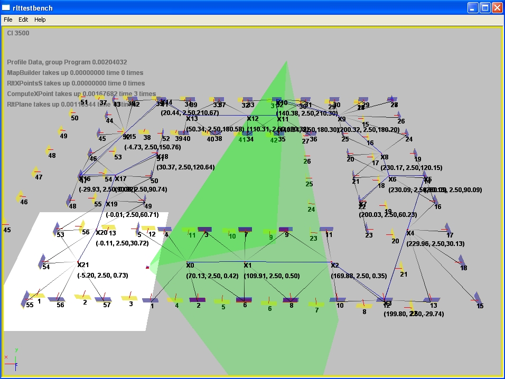Viewport: 505px width, 379px height.
Task: Open the Edit menu
Action: coord(23,20)
